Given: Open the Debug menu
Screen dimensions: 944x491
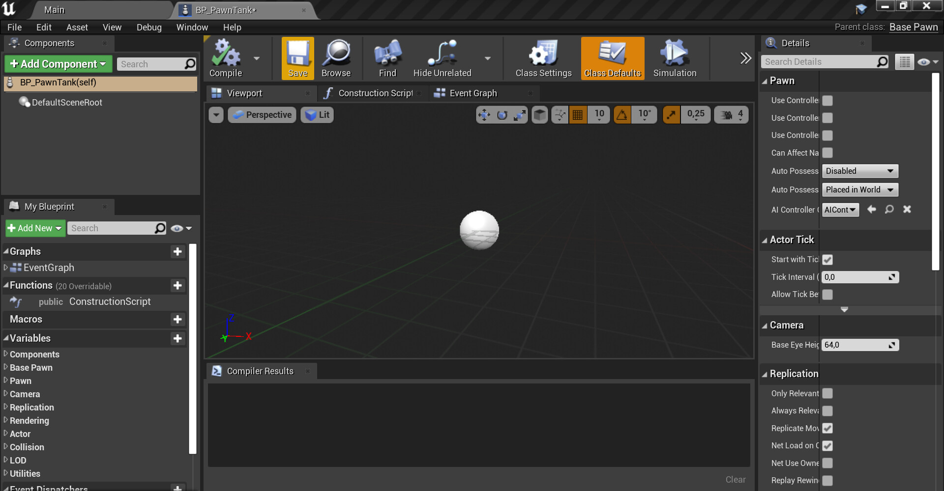Looking at the screenshot, I should click(x=149, y=27).
